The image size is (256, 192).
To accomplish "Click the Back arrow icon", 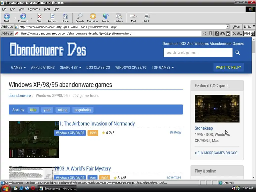I will (7, 16).
